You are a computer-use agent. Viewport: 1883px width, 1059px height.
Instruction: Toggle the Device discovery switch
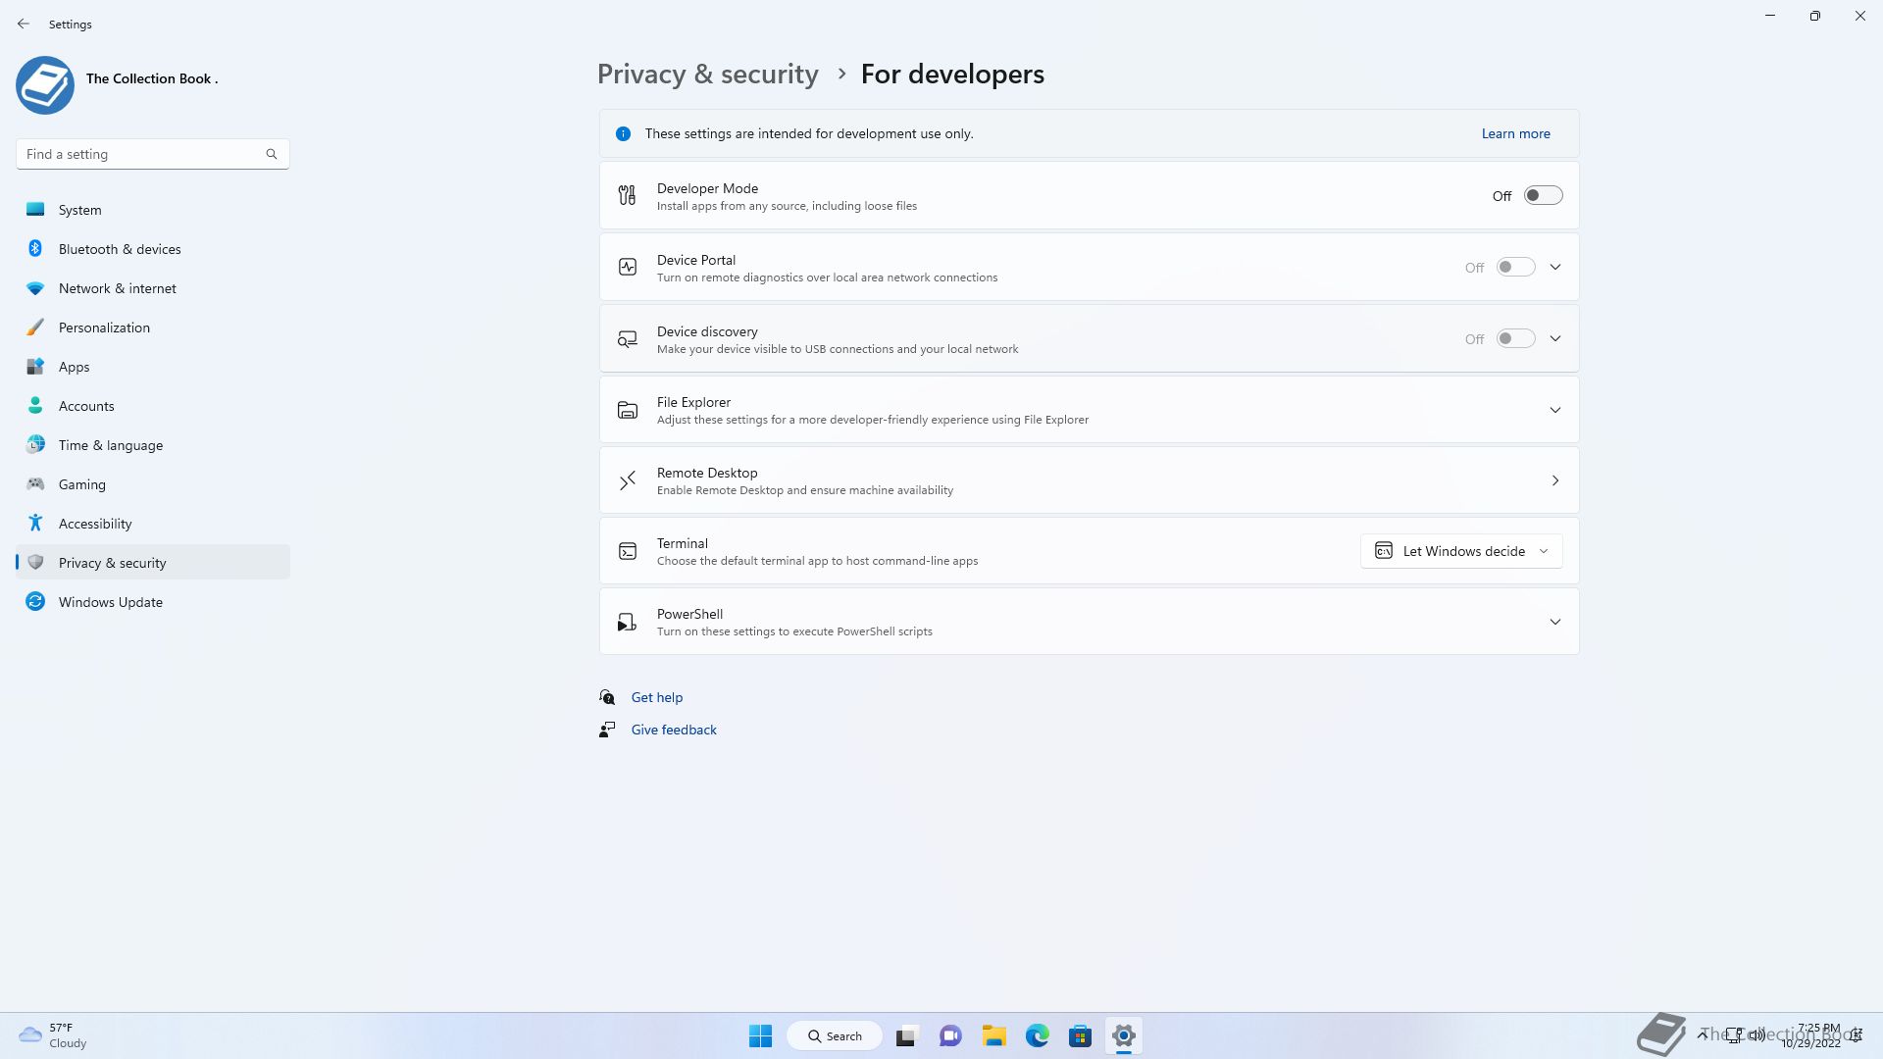(x=1515, y=338)
